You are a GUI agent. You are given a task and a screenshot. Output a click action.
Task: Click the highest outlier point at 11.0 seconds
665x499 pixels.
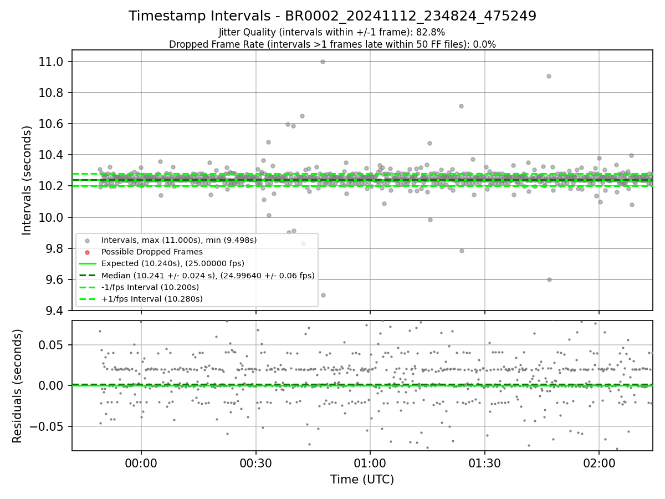[323, 62]
